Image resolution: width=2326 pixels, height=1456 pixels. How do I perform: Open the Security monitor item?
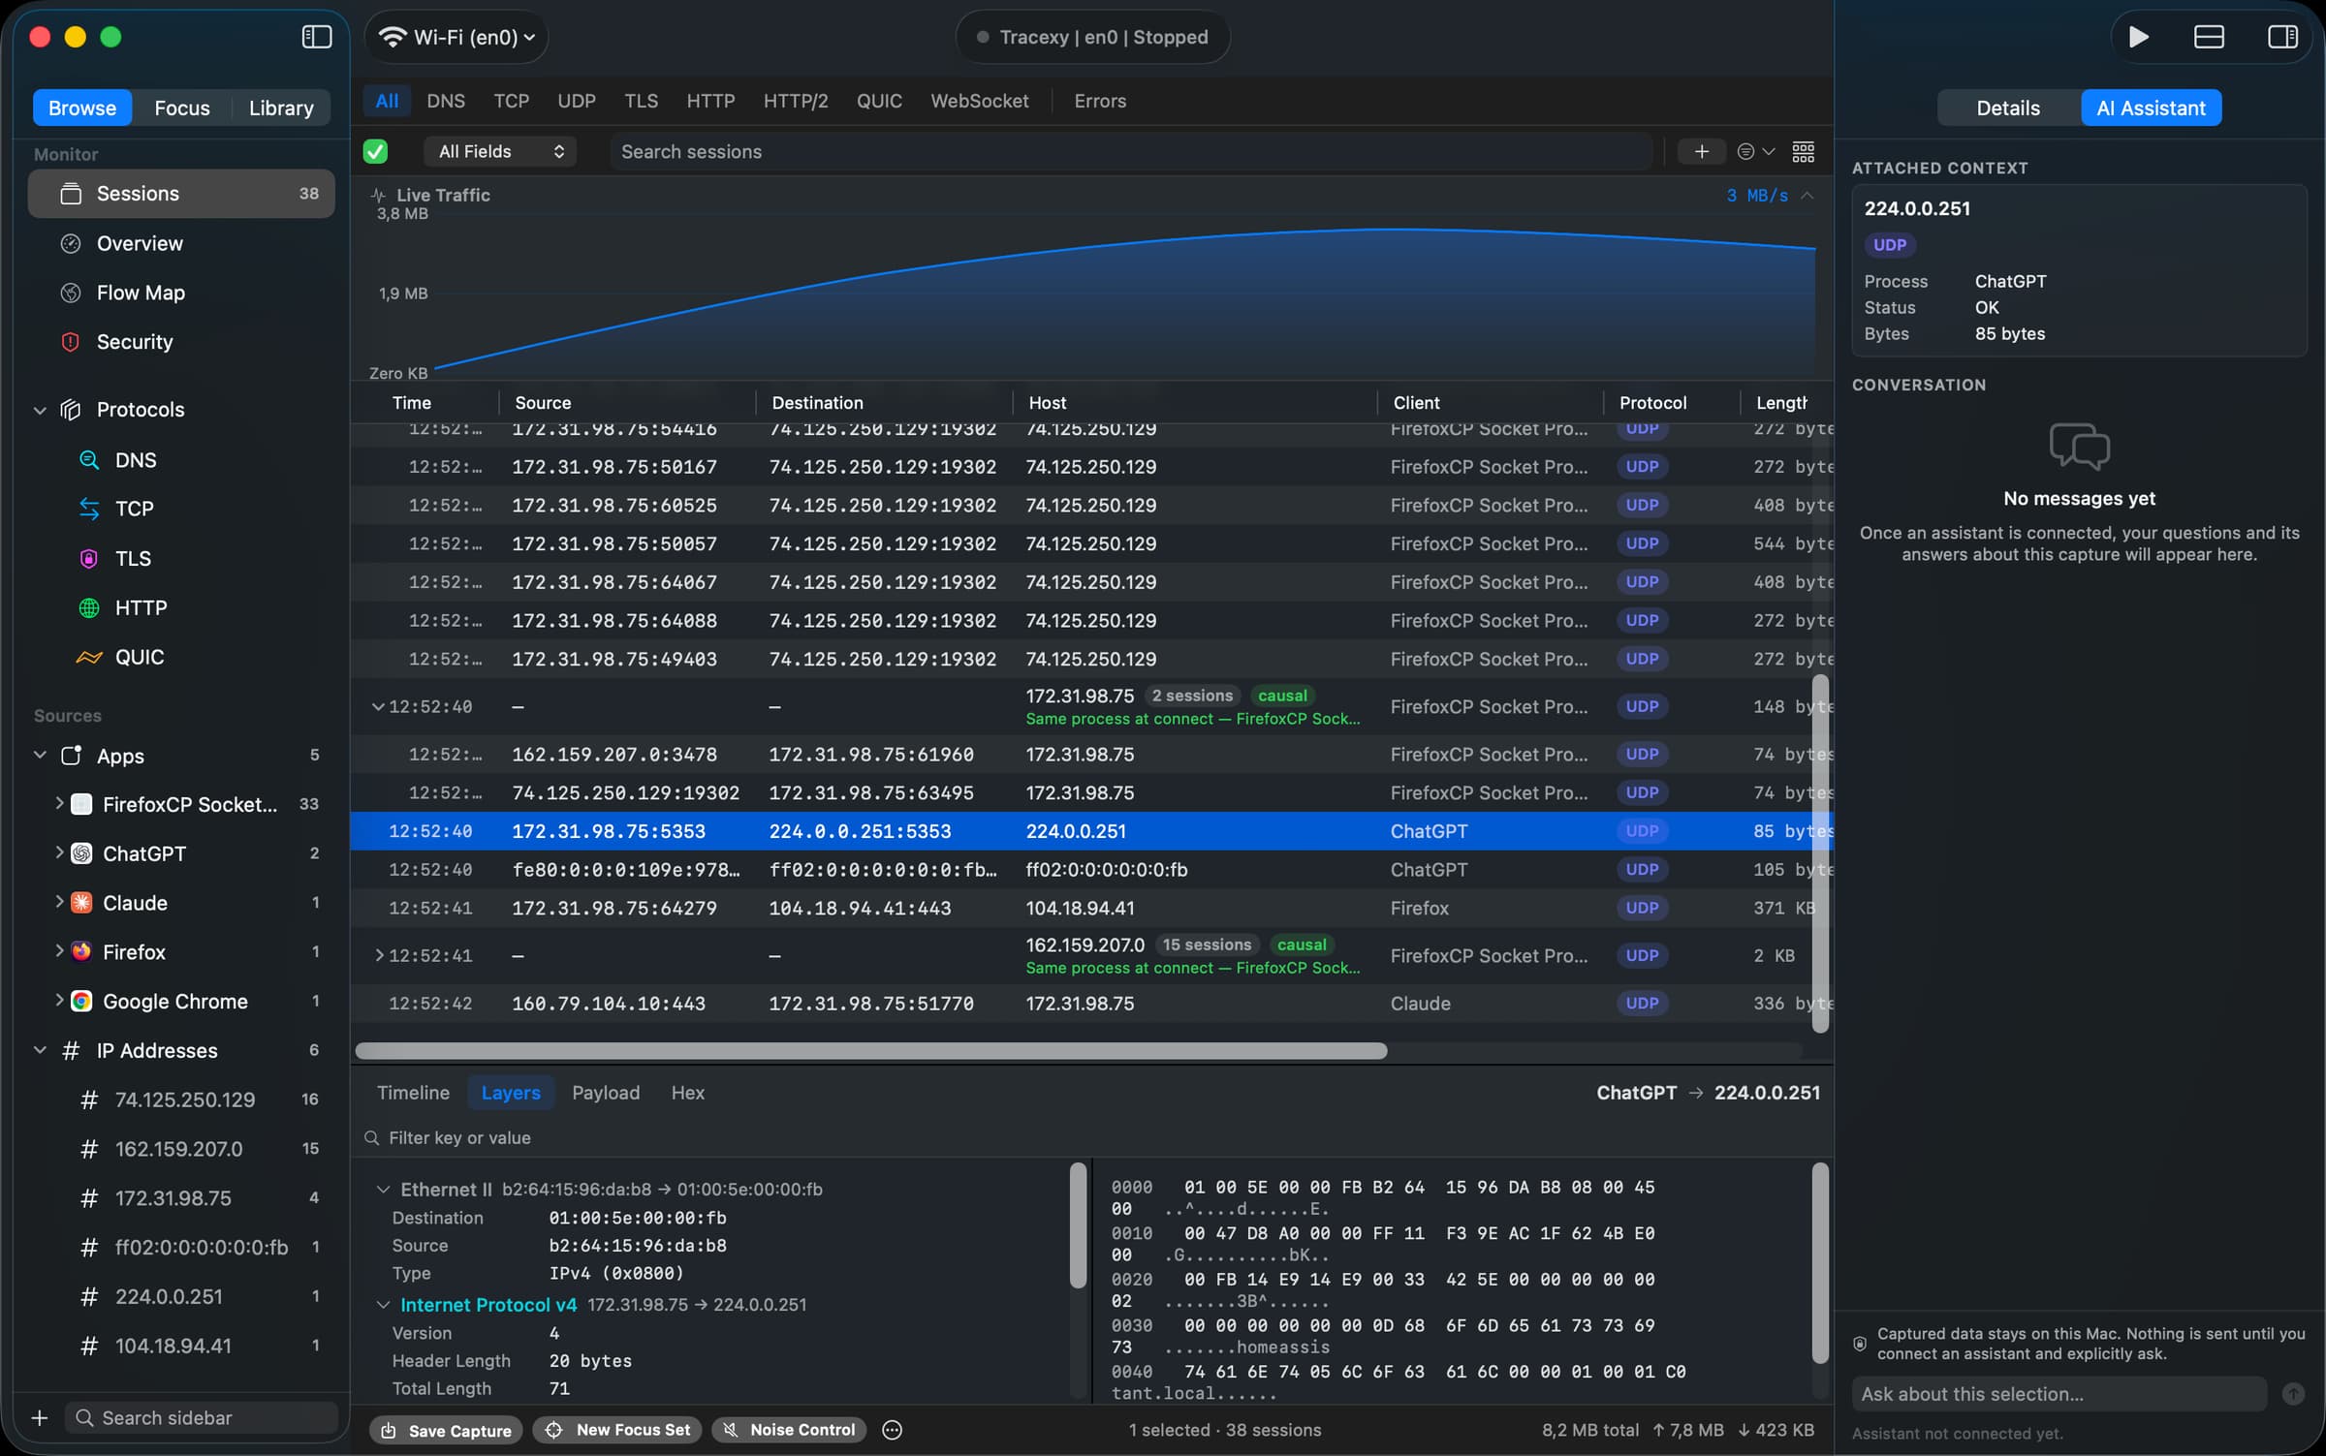coord(181,342)
